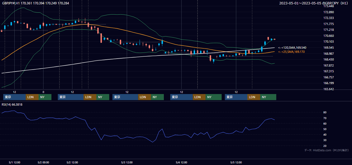Click price axis value 169.545
Screen dimensions: 352x165
(x=329, y=48)
